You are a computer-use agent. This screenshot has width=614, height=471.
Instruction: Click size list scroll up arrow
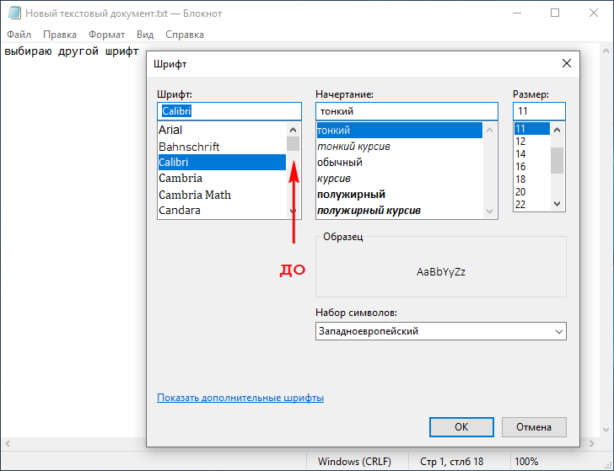[557, 130]
